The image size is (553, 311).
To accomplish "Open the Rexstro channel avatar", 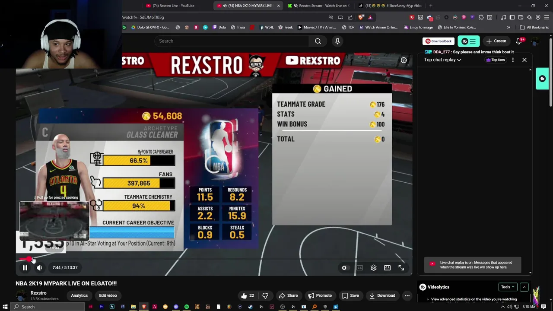I will (21, 296).
